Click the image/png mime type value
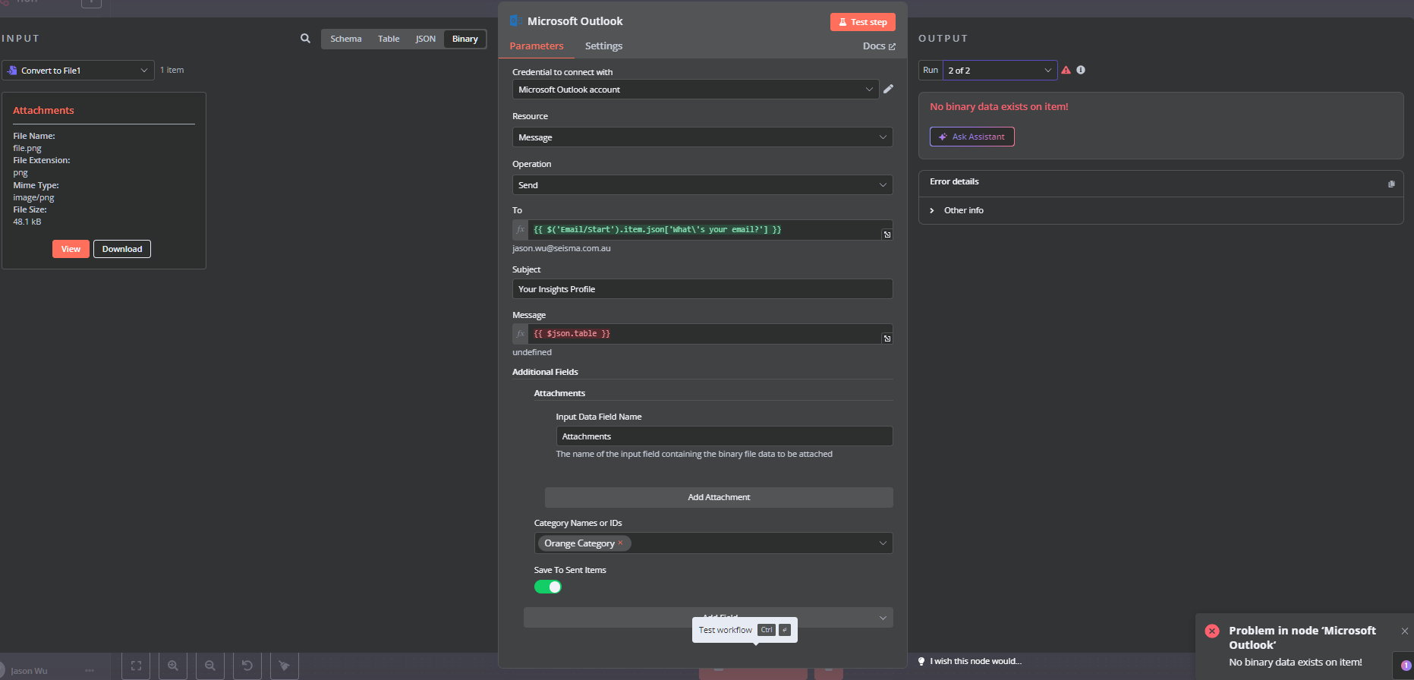Image resolution: width=1414 pixels, height=680 pixels. tap(33, 197)
